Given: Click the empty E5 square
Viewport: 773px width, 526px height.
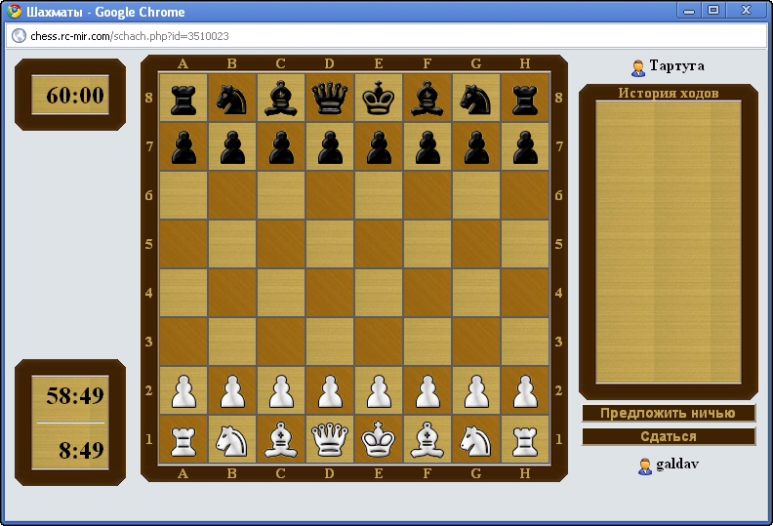Looking at the screenshot, I should click(379, 244).
